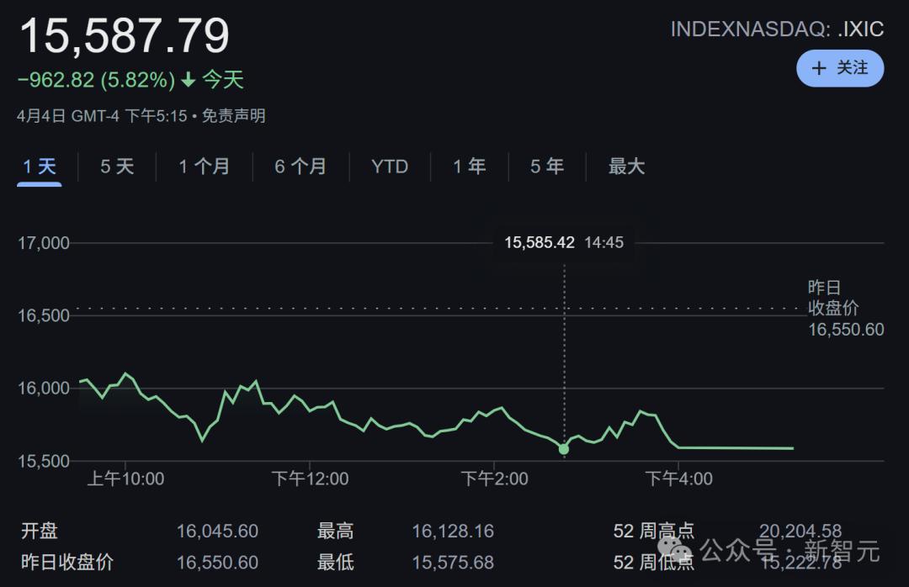Select the 最大 range tab
The width and height of the screenshot is (909, 587).
click(x=626, y=167)
